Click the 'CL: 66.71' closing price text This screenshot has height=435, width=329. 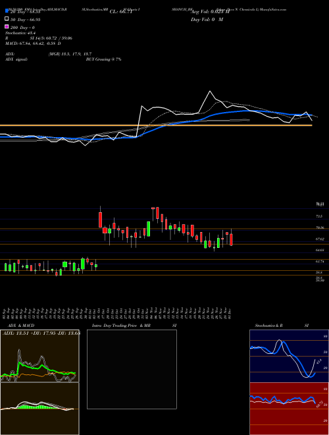click(x=121, y=12)
